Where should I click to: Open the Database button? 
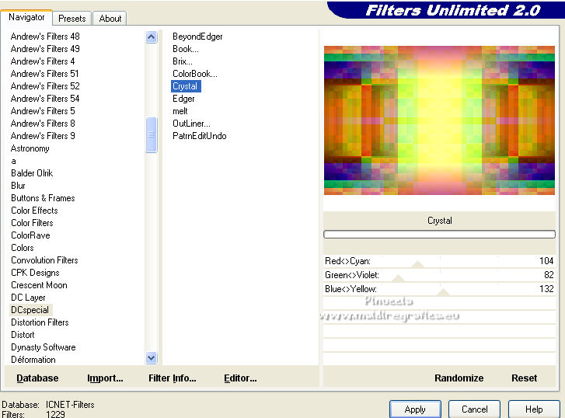point(37,378)
